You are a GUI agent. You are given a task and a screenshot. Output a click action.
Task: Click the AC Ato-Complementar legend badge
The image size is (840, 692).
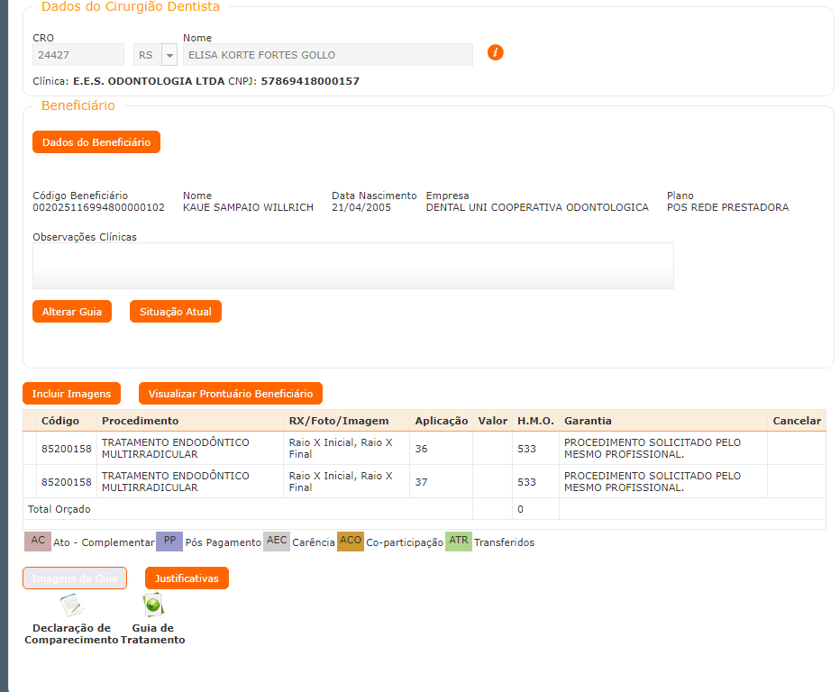38,541
